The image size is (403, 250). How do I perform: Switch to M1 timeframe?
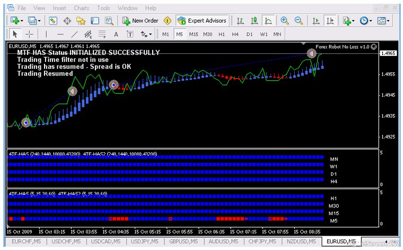(x=165, y=34)
